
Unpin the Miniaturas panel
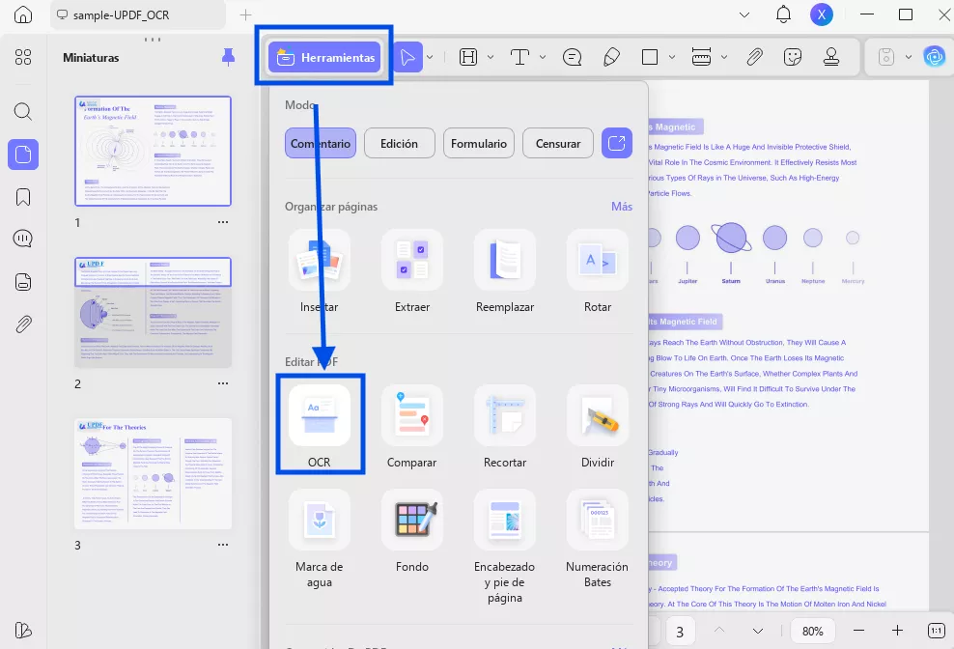pyautogui.click(x=228, y=57)
